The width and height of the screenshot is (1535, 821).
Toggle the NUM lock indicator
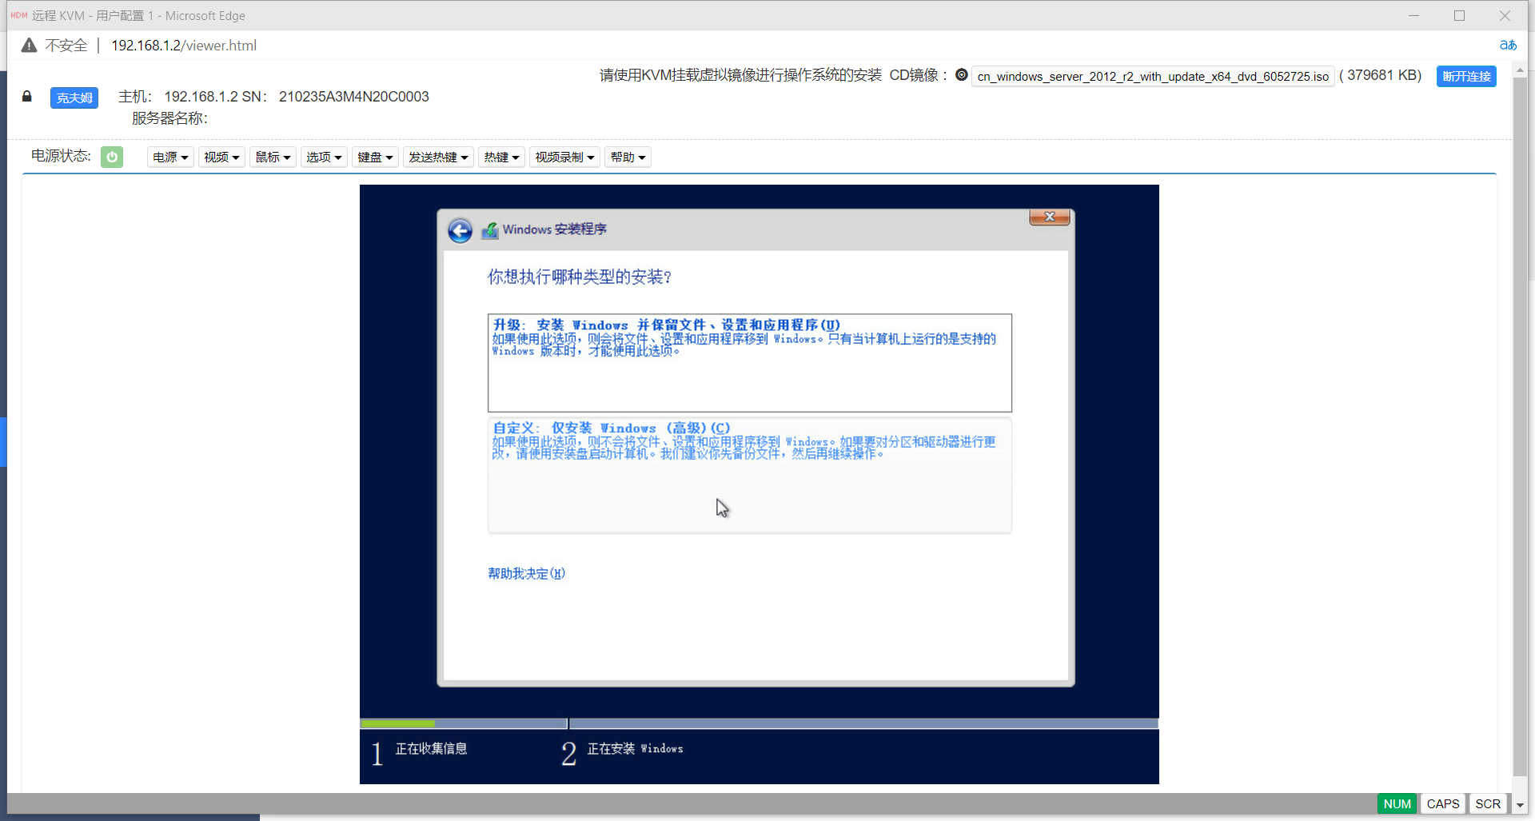coord(1397,803)
